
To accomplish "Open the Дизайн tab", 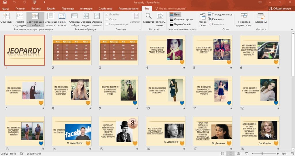I will [51, 9].
